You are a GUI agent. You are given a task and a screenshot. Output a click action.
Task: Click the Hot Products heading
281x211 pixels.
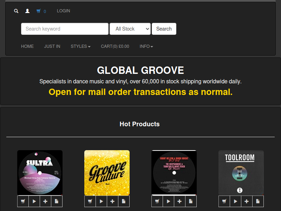click(139, 124)
